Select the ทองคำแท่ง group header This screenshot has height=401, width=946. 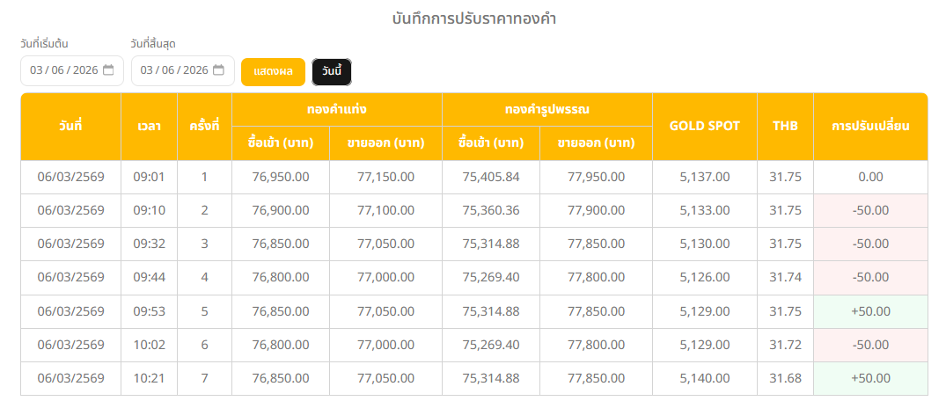(x=336, y=110)
